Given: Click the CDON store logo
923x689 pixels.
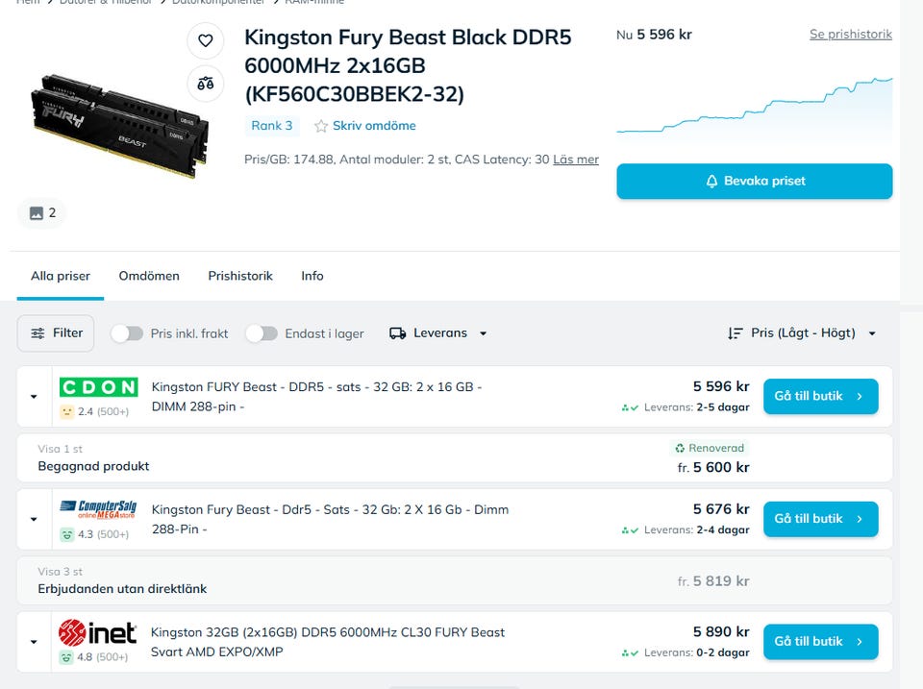Looking at the screenshot, I should (98, 387).
